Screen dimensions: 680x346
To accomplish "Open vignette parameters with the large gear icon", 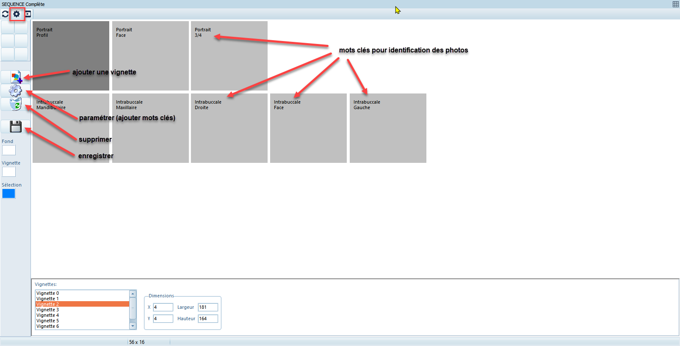I will (x=16, y=91).
